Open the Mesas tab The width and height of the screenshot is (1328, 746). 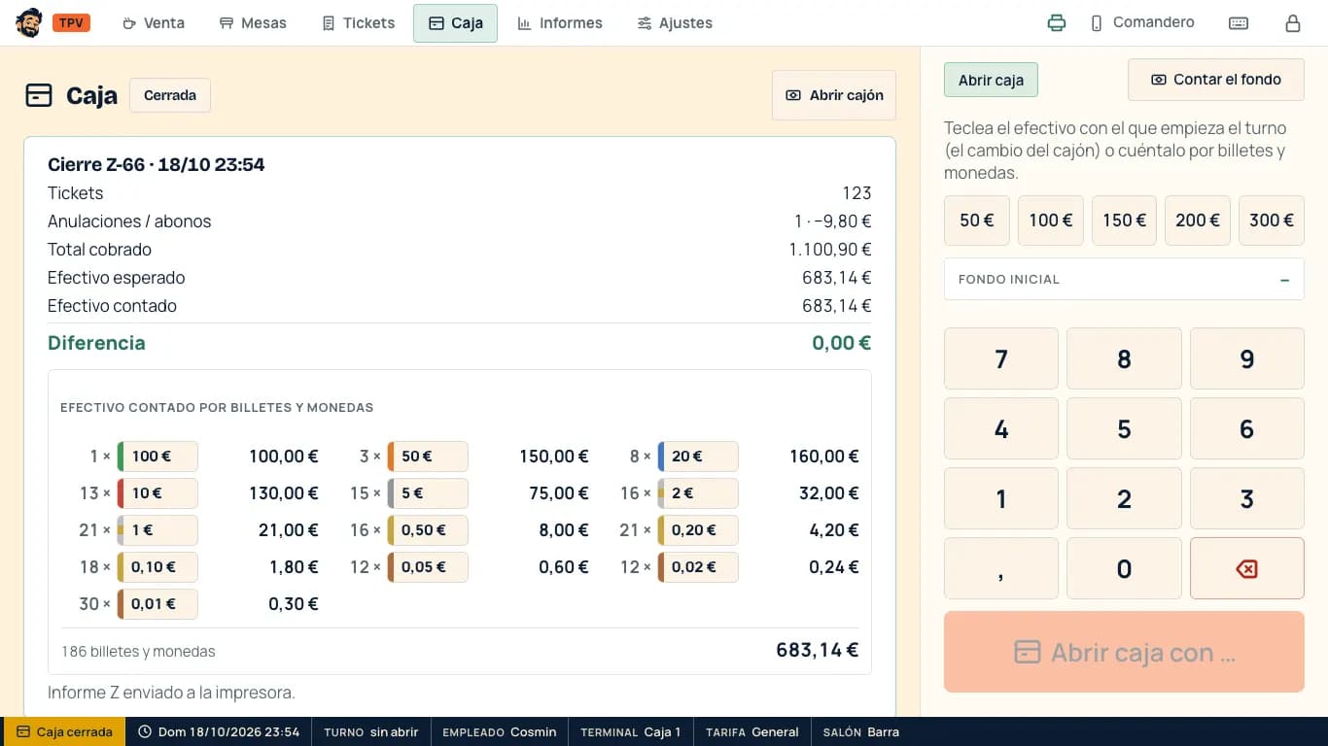coord(253,23)
